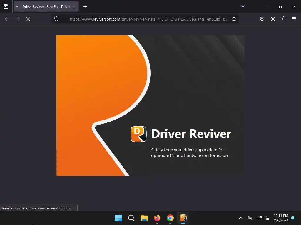Viewport: 301px width, 225px height.
Task: Open Google Chrome from taskbar
Action: (x=170, y=218)
